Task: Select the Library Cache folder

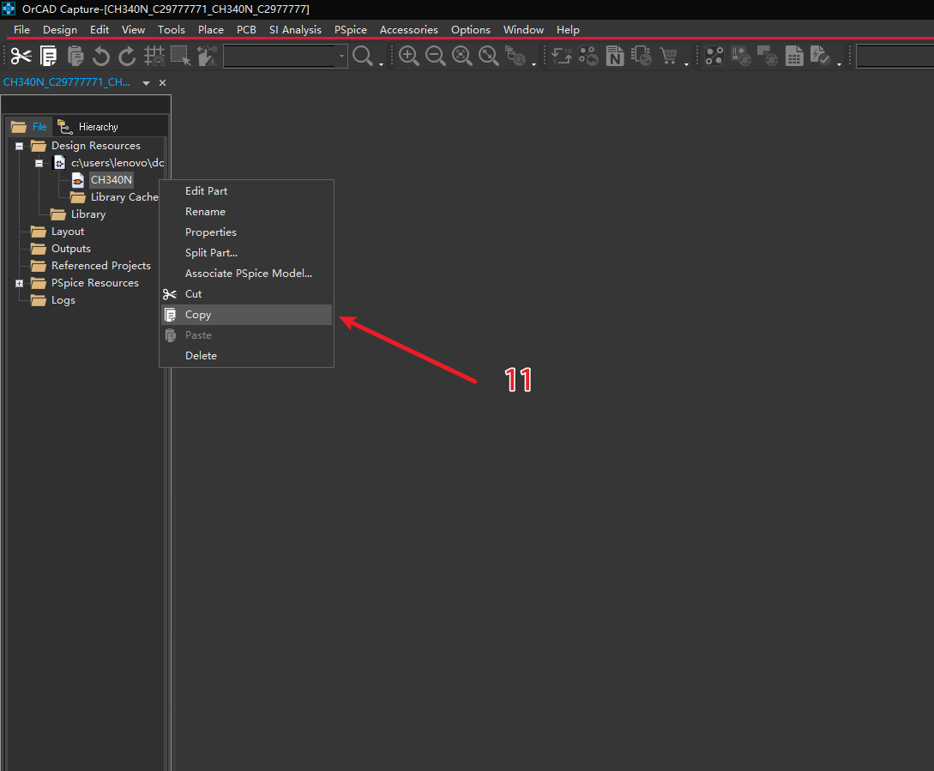Action: click(124, 197)
